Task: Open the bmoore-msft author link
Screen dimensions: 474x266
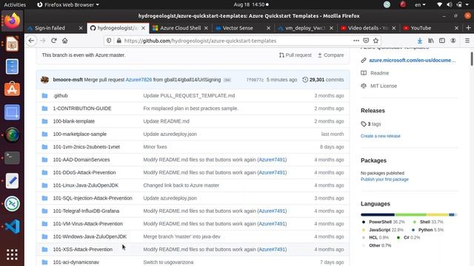Action: click(67, 80)
